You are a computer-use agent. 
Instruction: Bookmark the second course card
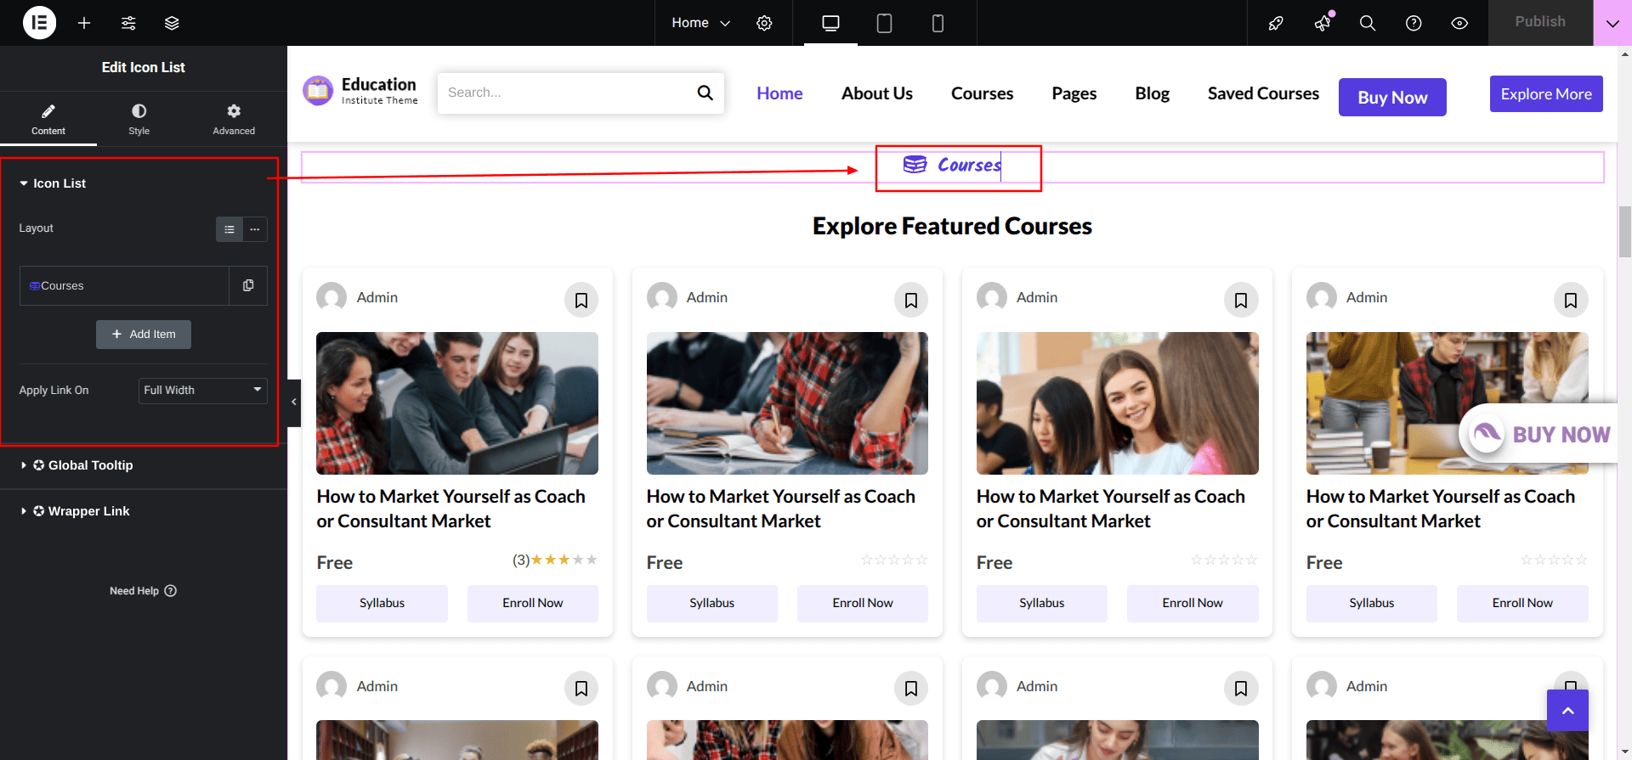tap(911, 301)
